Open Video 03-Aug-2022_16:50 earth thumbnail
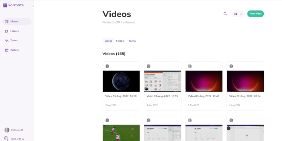The image size is (282, 141). [121, 81]
